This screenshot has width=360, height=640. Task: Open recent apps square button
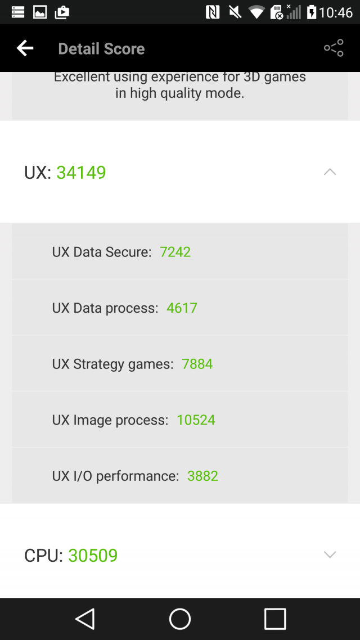(x=275, y=619)
